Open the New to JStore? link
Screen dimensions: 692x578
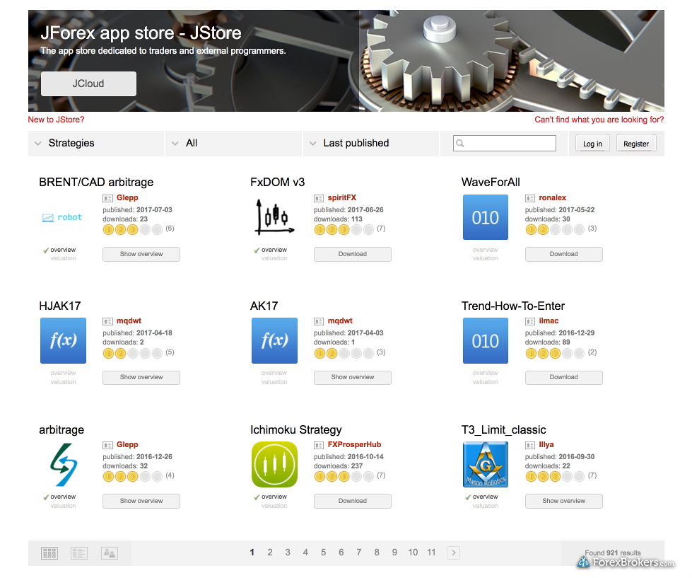point(56,120)
